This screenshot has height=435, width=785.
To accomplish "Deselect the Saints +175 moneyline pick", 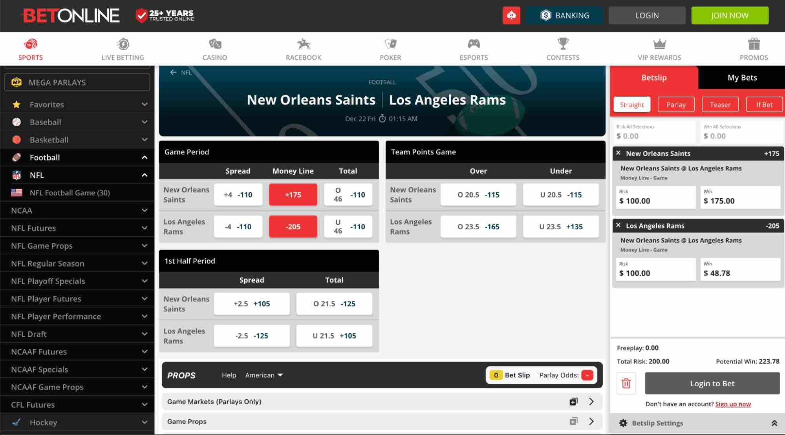I will [293, 194].
